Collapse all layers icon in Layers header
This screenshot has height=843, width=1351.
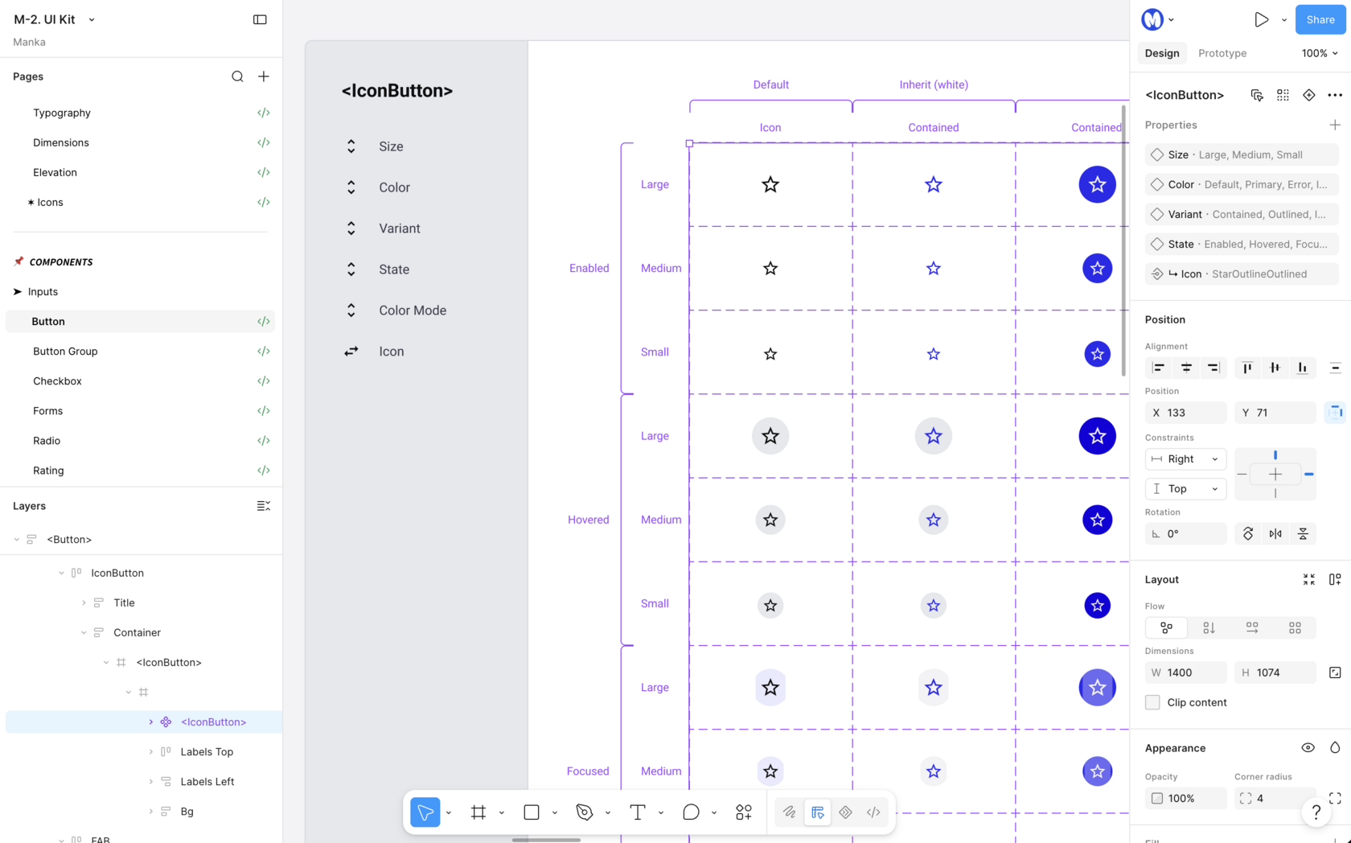point(263,506)
